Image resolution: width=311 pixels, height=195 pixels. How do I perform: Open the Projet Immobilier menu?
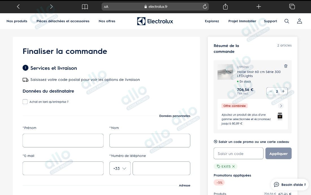(x=242, y=21)
